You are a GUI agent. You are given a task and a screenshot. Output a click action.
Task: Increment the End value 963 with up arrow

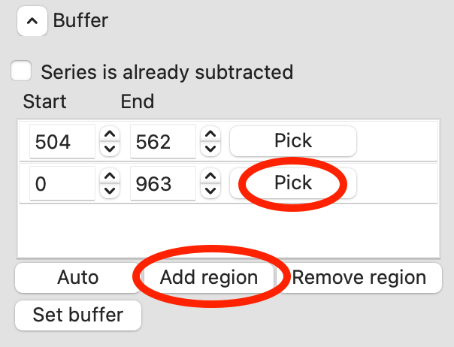pyautogui.click(x=212, y=177)
